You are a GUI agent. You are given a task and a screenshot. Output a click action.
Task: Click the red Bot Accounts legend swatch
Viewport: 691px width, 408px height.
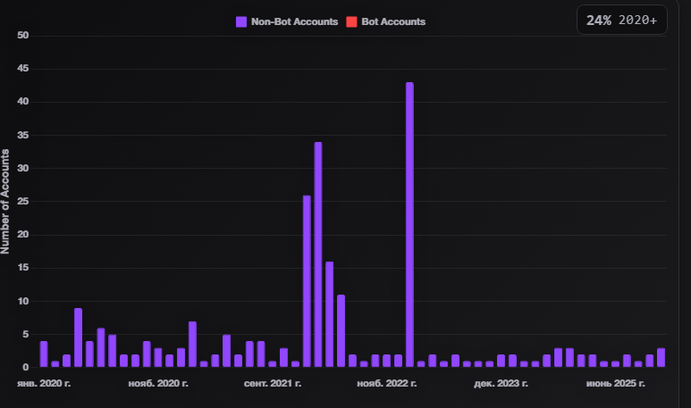click(350, 21)
